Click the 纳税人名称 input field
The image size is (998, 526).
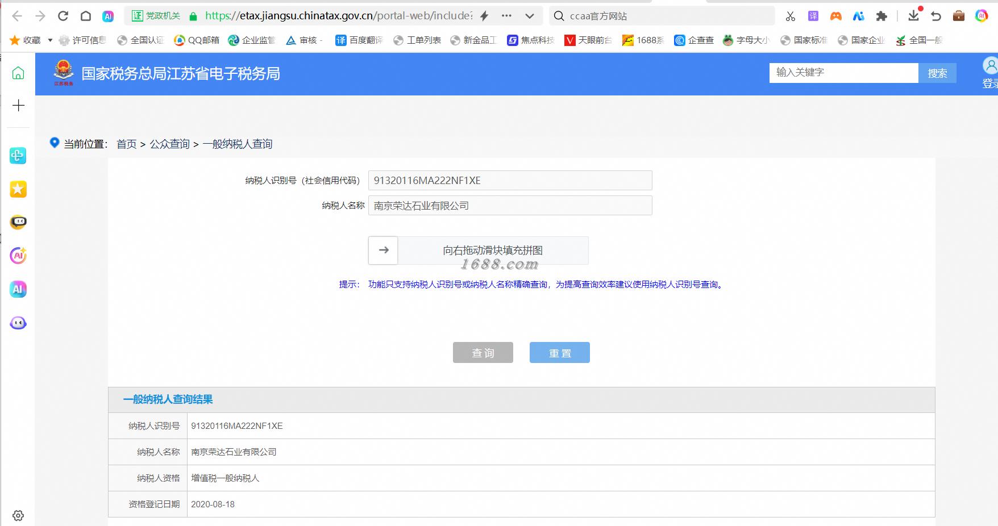(510, 206)
